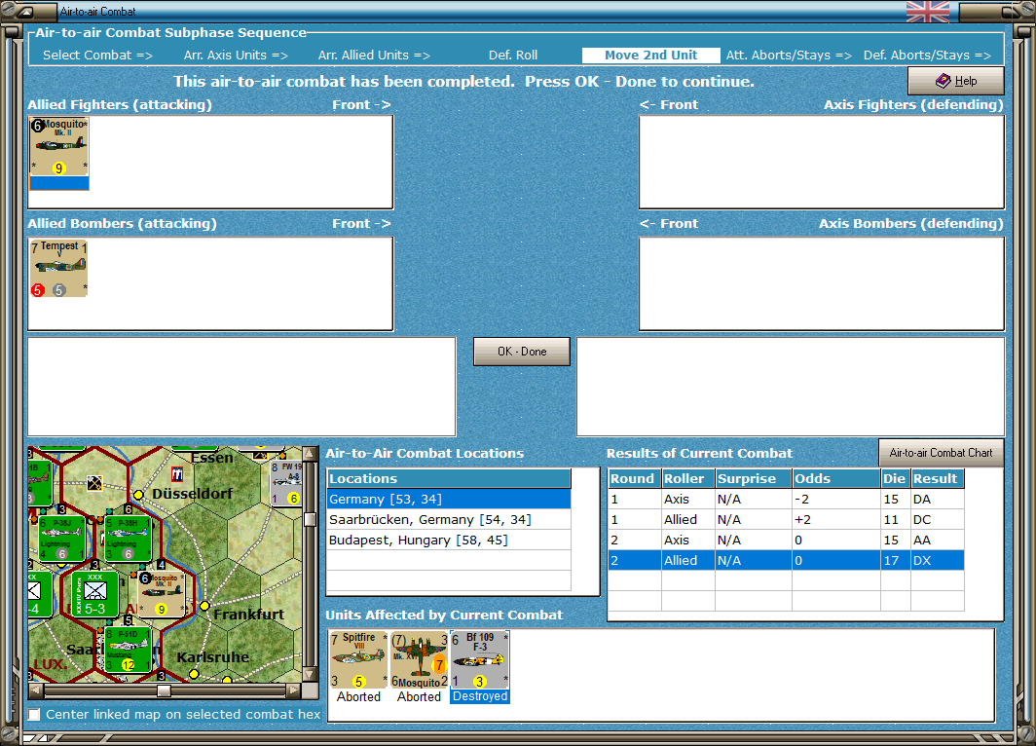Select the round 1 Allied row with result DC
This screenshot has height=746, width=1036.
click(x=786, y=519)
